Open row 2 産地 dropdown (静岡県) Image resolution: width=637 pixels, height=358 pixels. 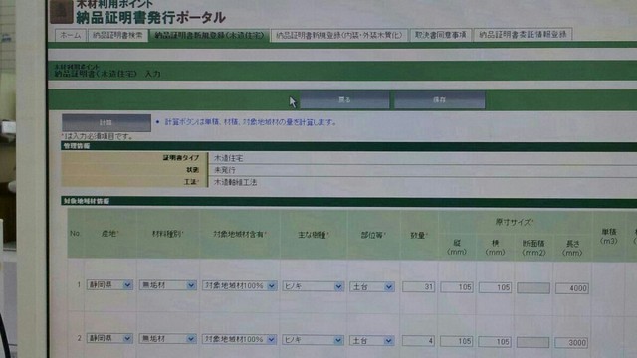pyautogui.click(x=109, y=338)
